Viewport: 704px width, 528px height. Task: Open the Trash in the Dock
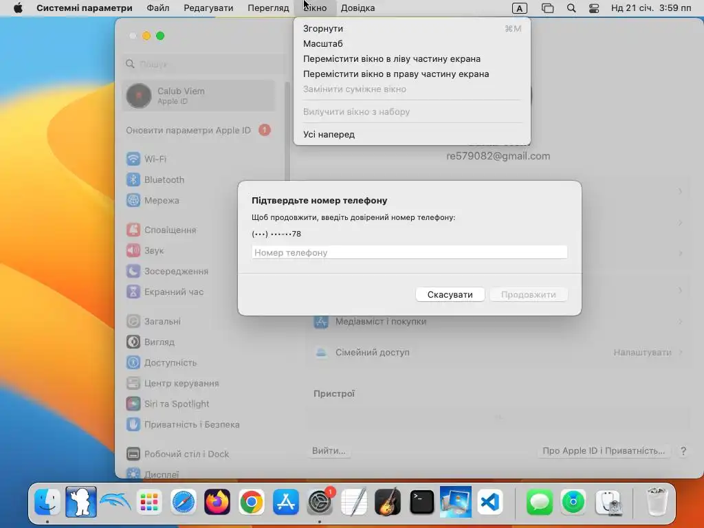(x=657, y=502)
